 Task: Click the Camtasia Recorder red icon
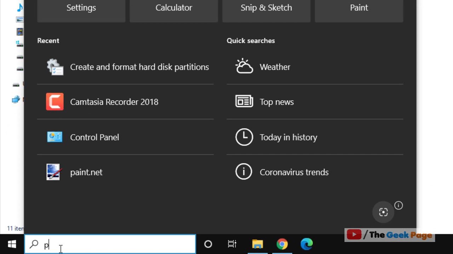(x=55, y=102)
